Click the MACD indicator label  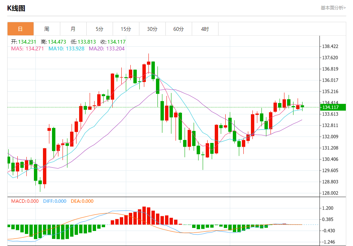coord(25,201)
